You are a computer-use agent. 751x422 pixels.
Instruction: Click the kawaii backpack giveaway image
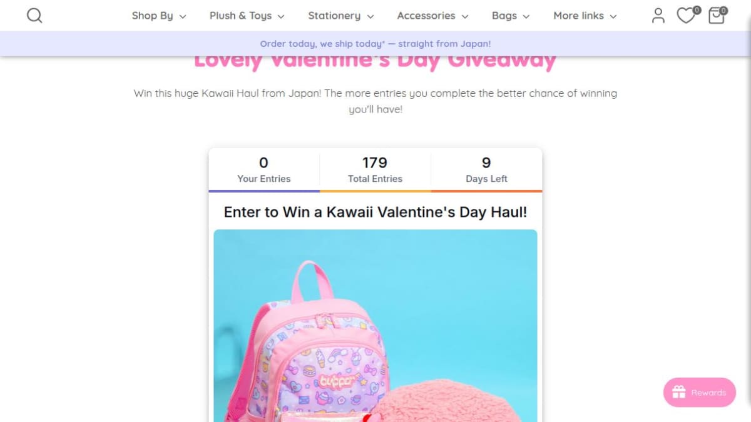tap(375, 326)
